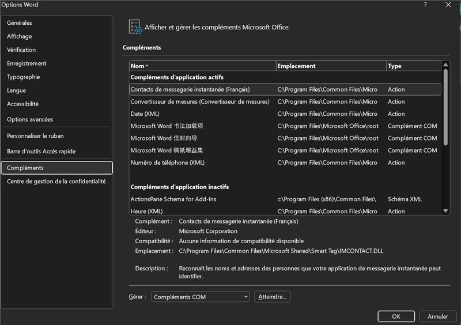Click the Microsoft Corporation publisher text
461x325 pixels.
[208, 231]
